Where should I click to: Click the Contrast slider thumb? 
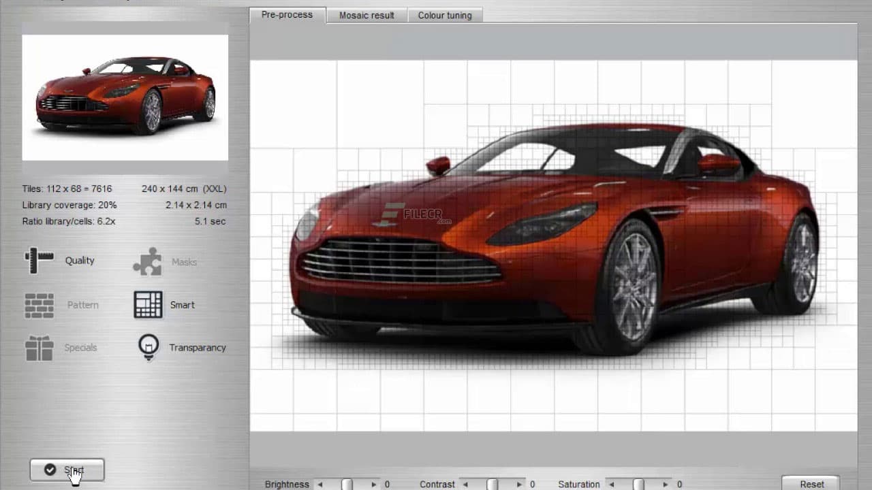(492, 484)
